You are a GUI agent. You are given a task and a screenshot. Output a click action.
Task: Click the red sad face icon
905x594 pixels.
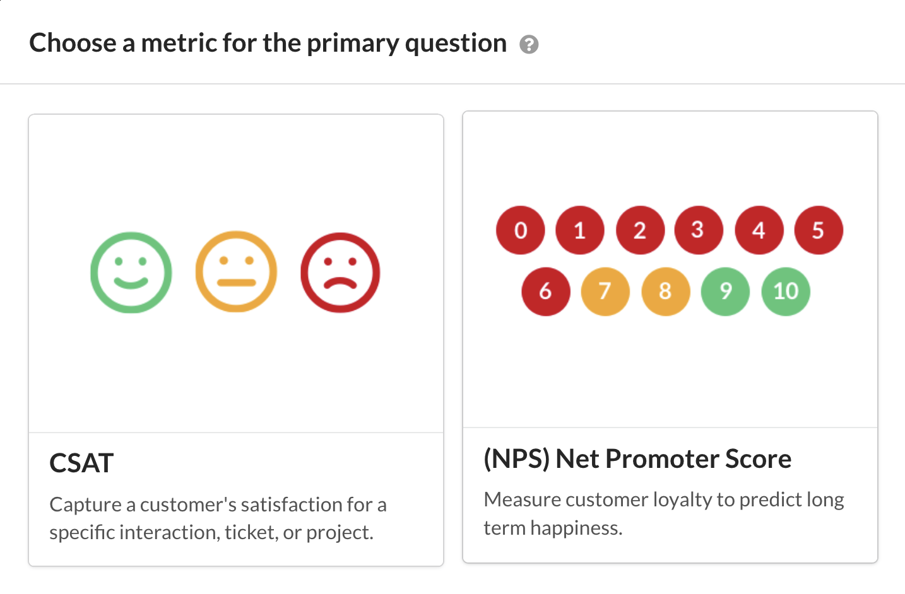340,272
